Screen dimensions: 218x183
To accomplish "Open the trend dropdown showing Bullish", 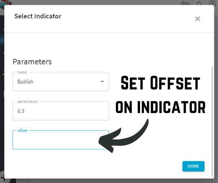I will [60, 82].
